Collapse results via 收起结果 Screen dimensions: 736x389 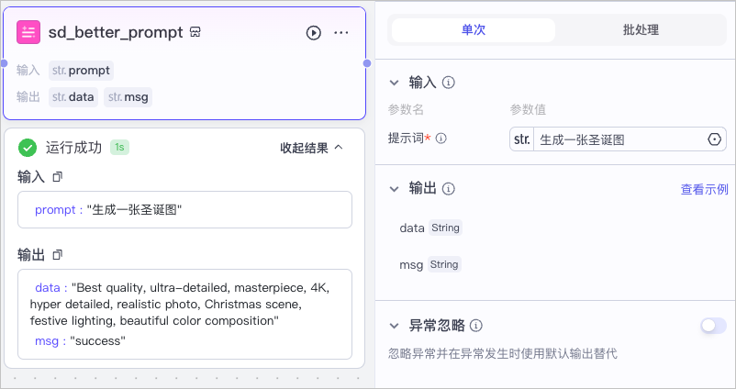pyautogui.click(x=312, y=148)
